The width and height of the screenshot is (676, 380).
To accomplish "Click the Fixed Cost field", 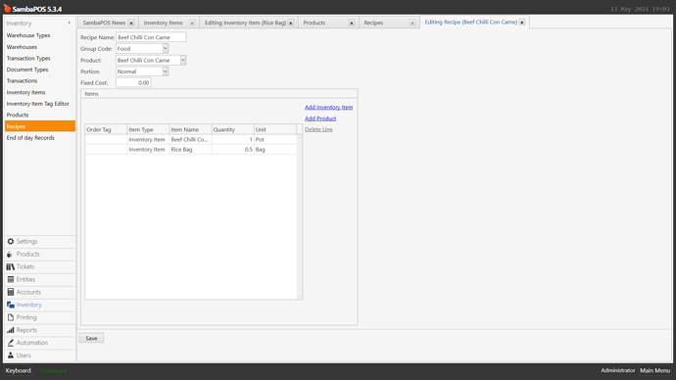I will [x=133, y=82].
